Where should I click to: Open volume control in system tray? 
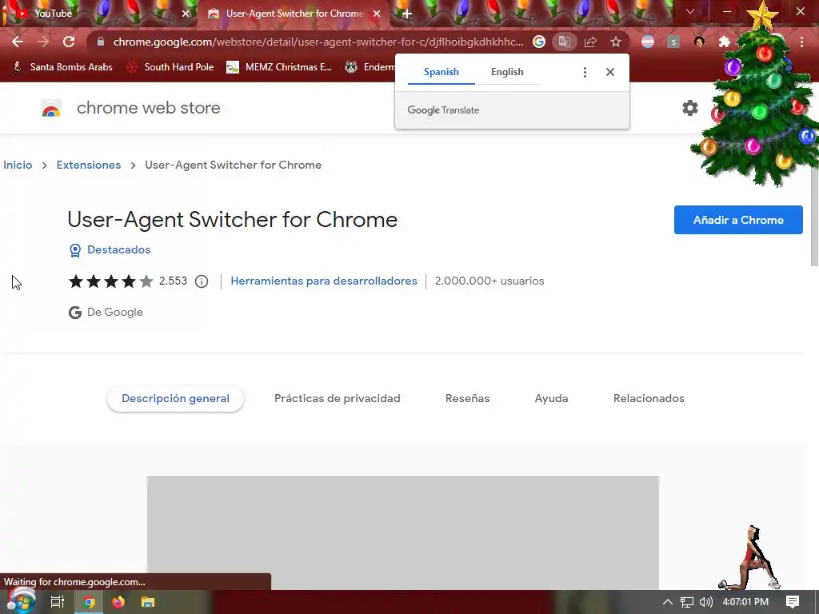[x=705, y=602]
